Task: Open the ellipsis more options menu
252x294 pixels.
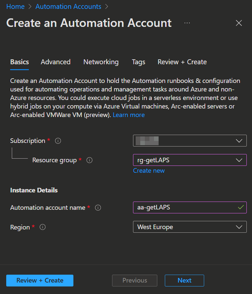Action: click(x=187, y=23)
